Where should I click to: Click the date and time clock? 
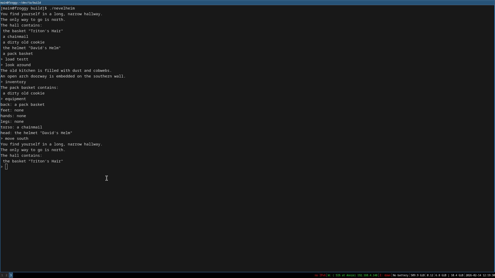click(480, 275)
